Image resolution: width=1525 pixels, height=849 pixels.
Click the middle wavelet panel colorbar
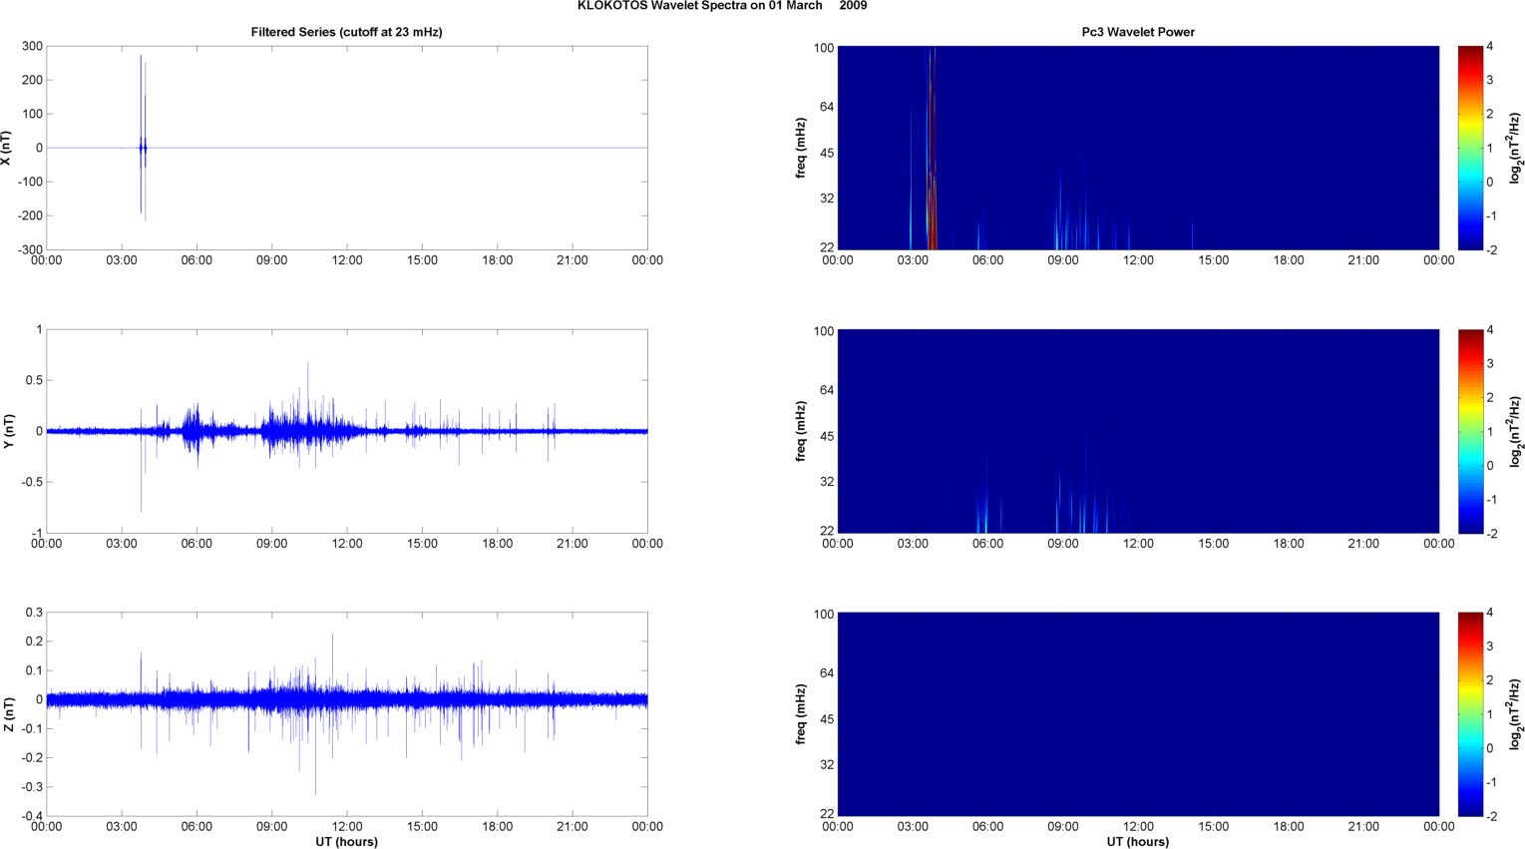click(1470, 431)
